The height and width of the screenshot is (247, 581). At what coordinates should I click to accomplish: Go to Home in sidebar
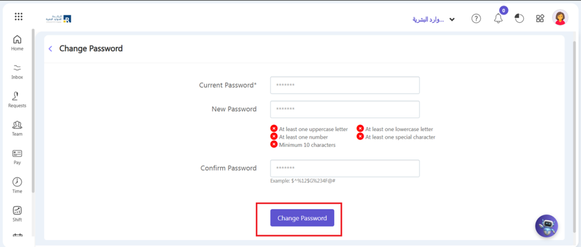pos(17,43)
